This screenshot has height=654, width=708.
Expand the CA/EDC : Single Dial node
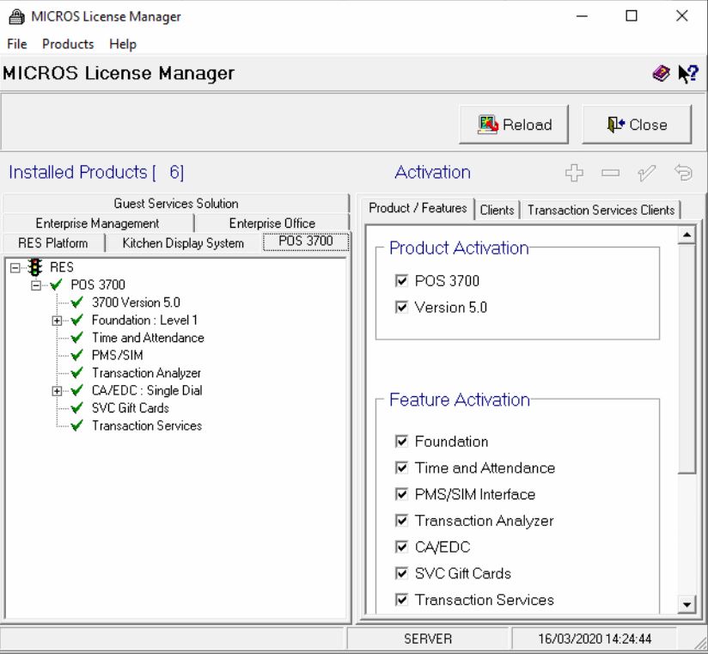click(x=57, y=391)
